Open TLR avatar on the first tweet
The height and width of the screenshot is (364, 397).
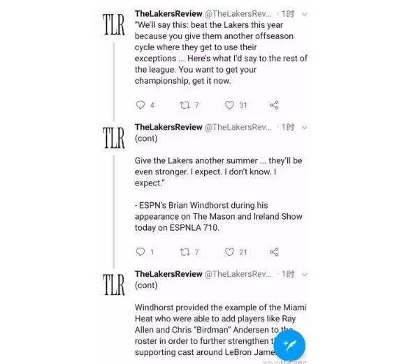114,24
